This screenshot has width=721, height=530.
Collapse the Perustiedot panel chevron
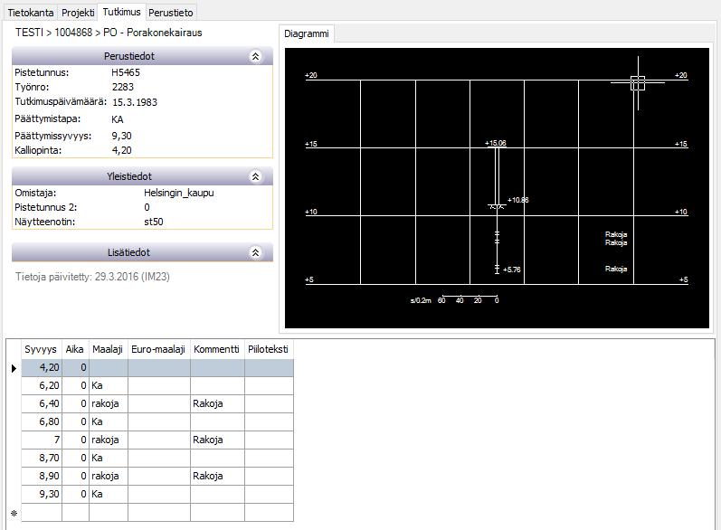coord(256,56)
